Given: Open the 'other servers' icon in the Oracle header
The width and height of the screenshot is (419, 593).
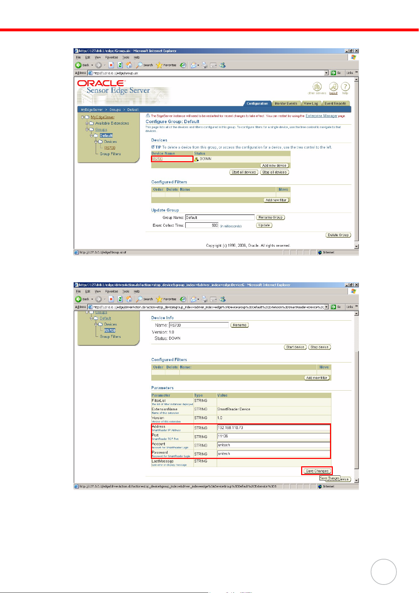Looking at the screenshot, I should (x=317, y=87).
